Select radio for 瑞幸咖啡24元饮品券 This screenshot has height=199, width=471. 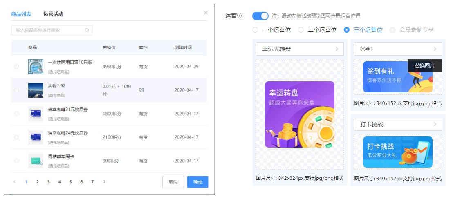(16, 137)
